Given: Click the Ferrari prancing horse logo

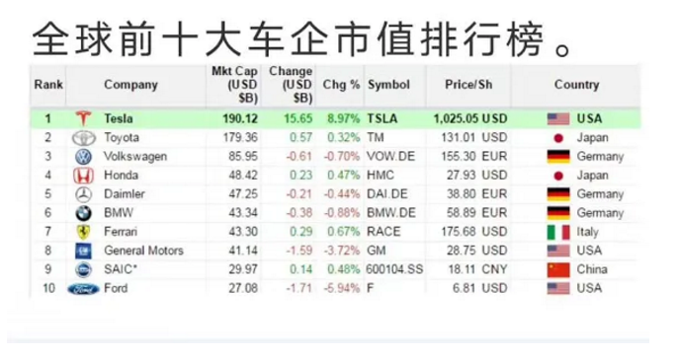Looking at the screenshot, I should click(x=83, y=232).
